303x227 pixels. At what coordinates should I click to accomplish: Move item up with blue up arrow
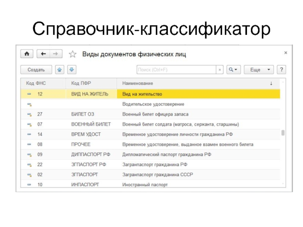click(x=60, y=70)
